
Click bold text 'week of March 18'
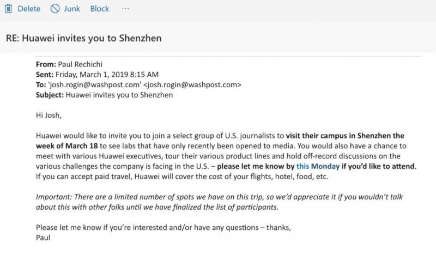pos(66,146)
